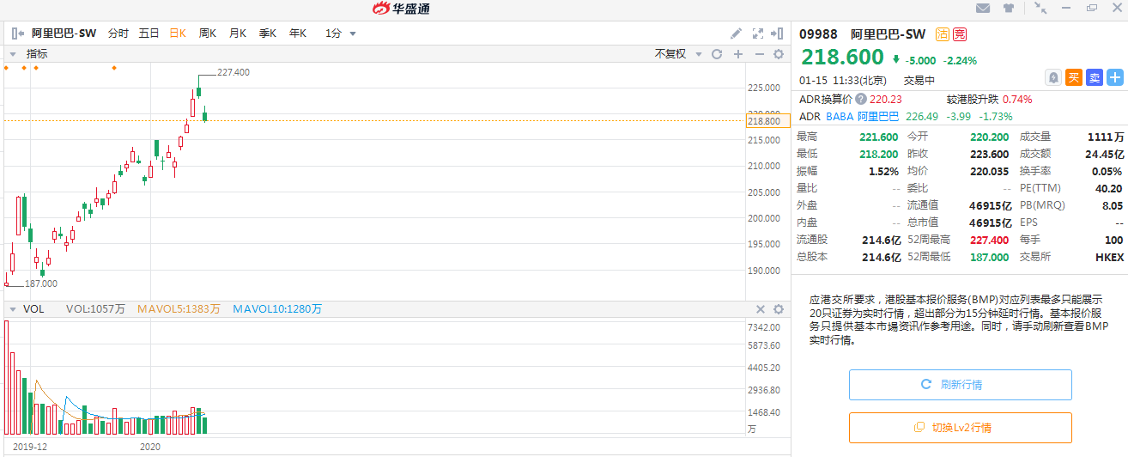The height and width of the screenshot is (457, 1128).
Task: Click the 刷新行情 refresh quotes button
Action: click(961, 385)
